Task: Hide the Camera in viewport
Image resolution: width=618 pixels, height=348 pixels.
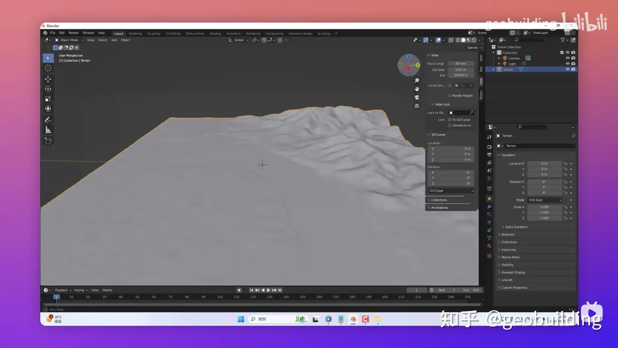Action: [x=567, y=58]
